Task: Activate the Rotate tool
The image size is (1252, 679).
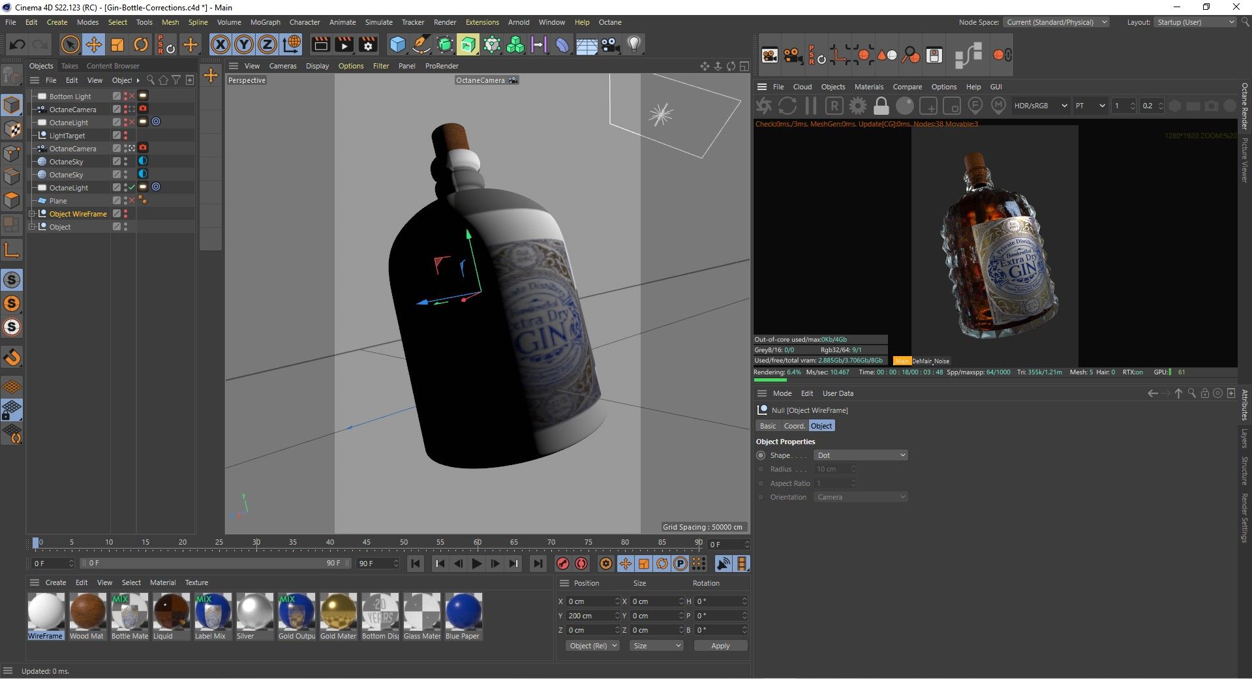Action: click(141, 44)
